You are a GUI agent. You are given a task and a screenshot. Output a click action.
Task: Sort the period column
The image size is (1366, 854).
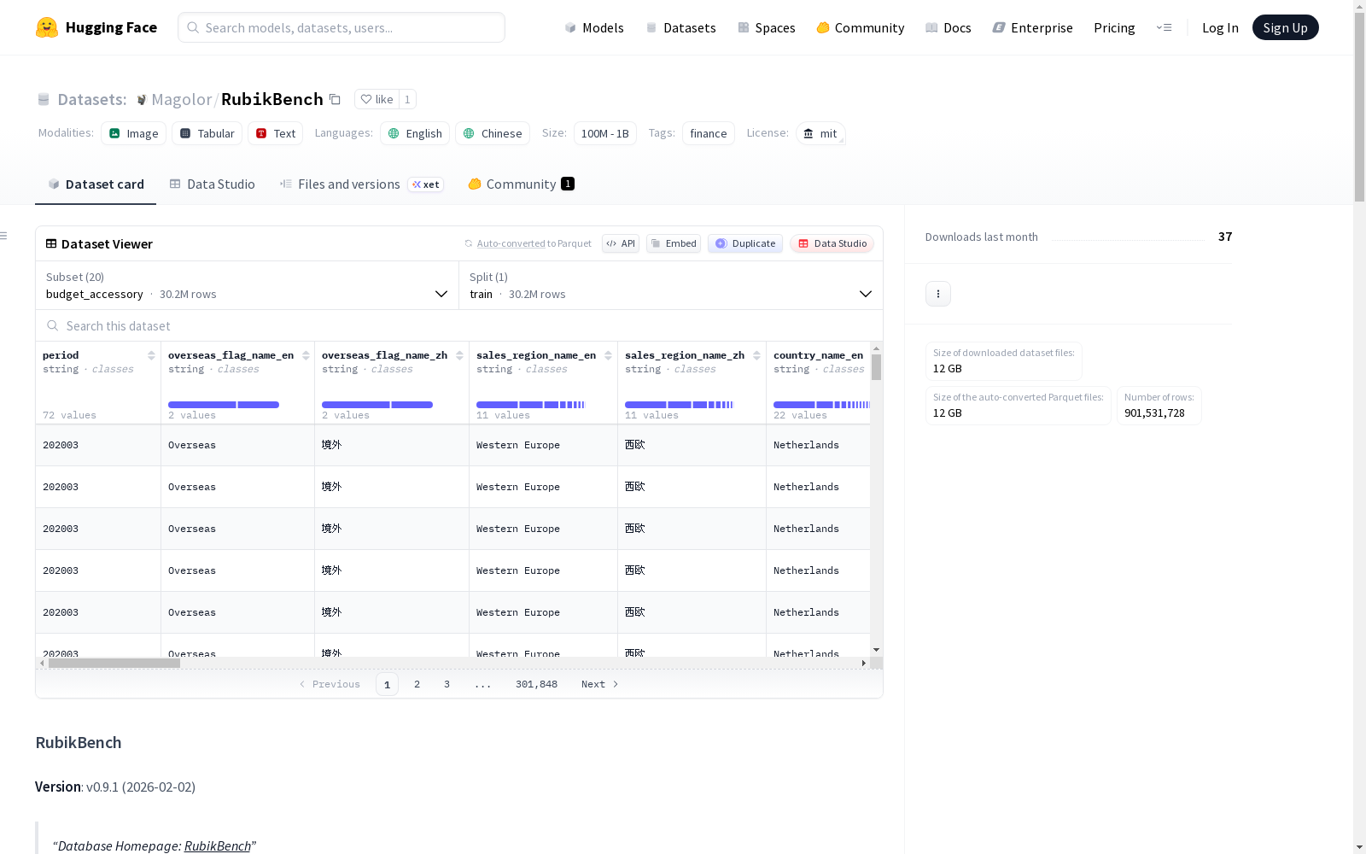(151, 355)
